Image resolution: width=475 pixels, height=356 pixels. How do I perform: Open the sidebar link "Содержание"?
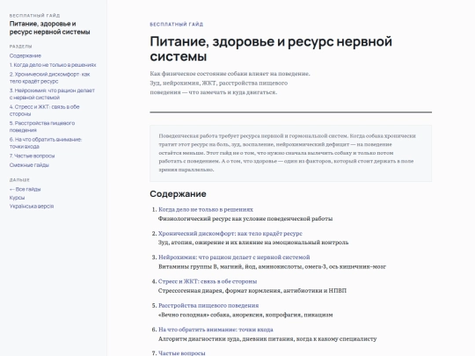click(26, 55)
